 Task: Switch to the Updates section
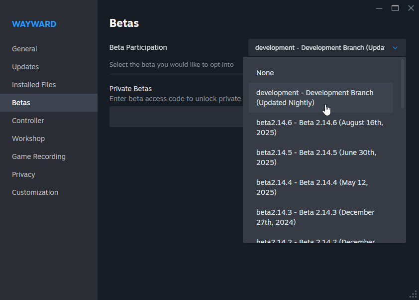coord(25,67)
